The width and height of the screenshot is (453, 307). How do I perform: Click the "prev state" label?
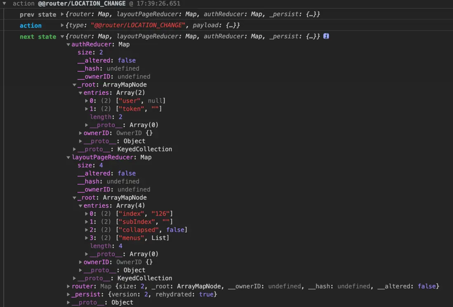(x=38, y=14)
